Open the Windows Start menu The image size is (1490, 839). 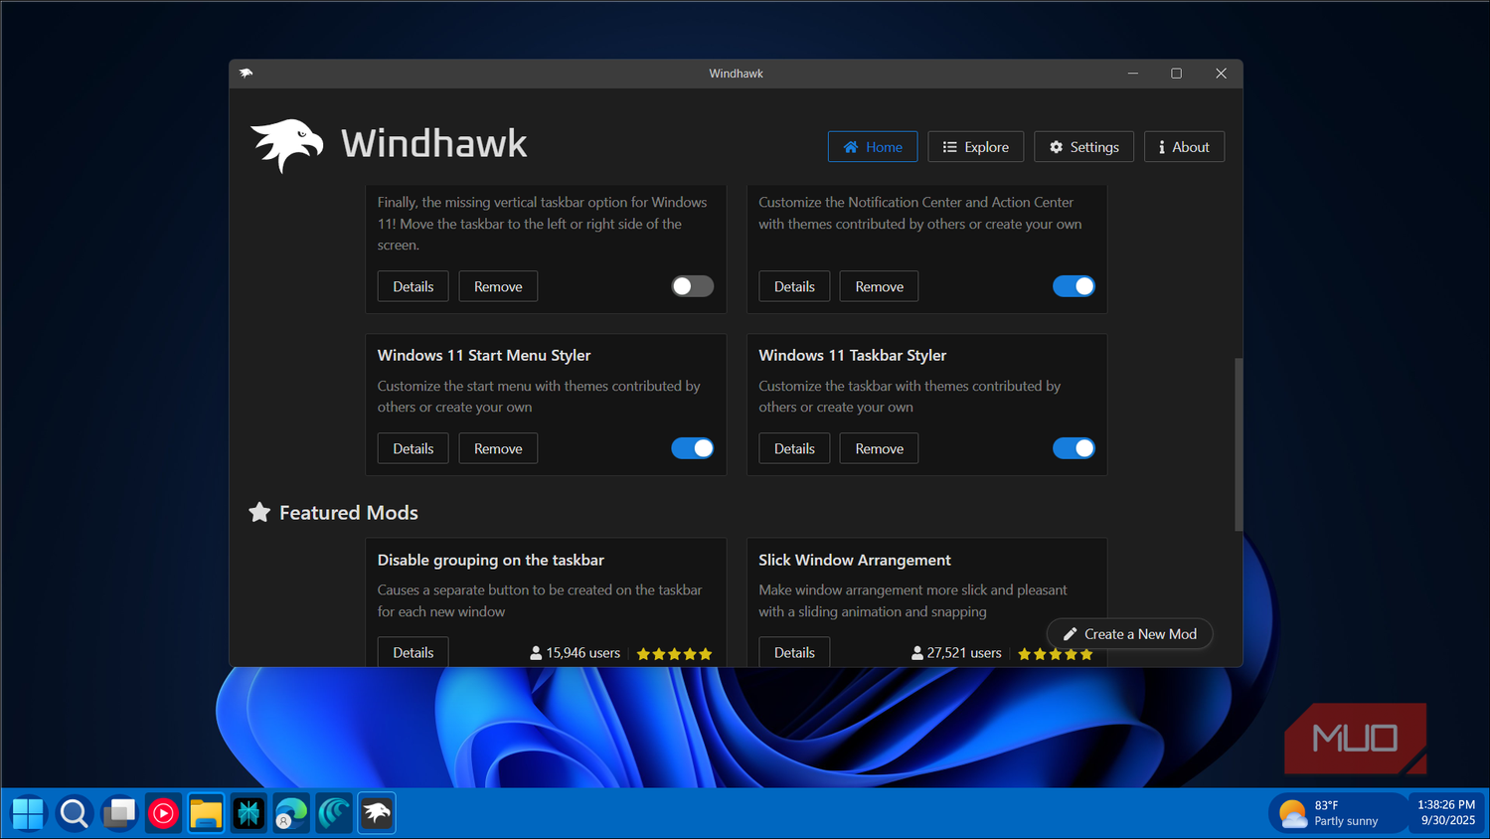pos(28,813)
